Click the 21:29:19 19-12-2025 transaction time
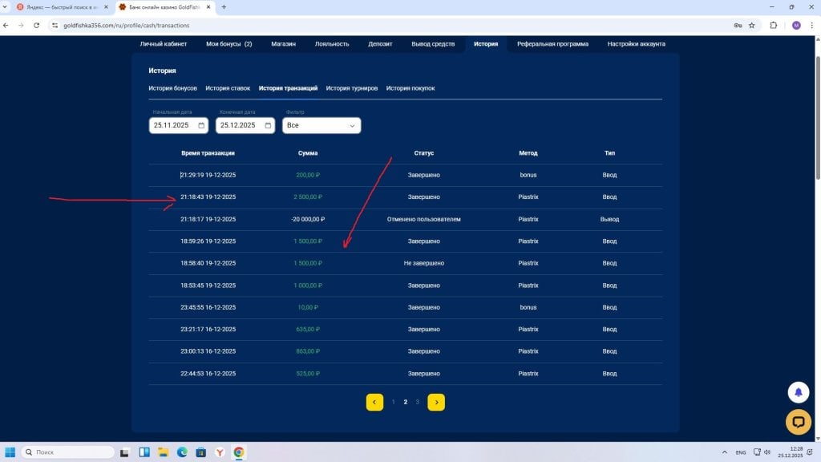821x462 pixels. point(208,175)
